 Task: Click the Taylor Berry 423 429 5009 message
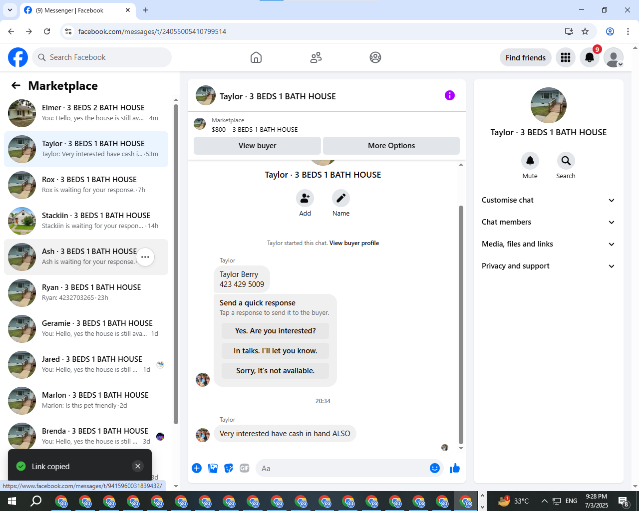click(x=242, y=279)
